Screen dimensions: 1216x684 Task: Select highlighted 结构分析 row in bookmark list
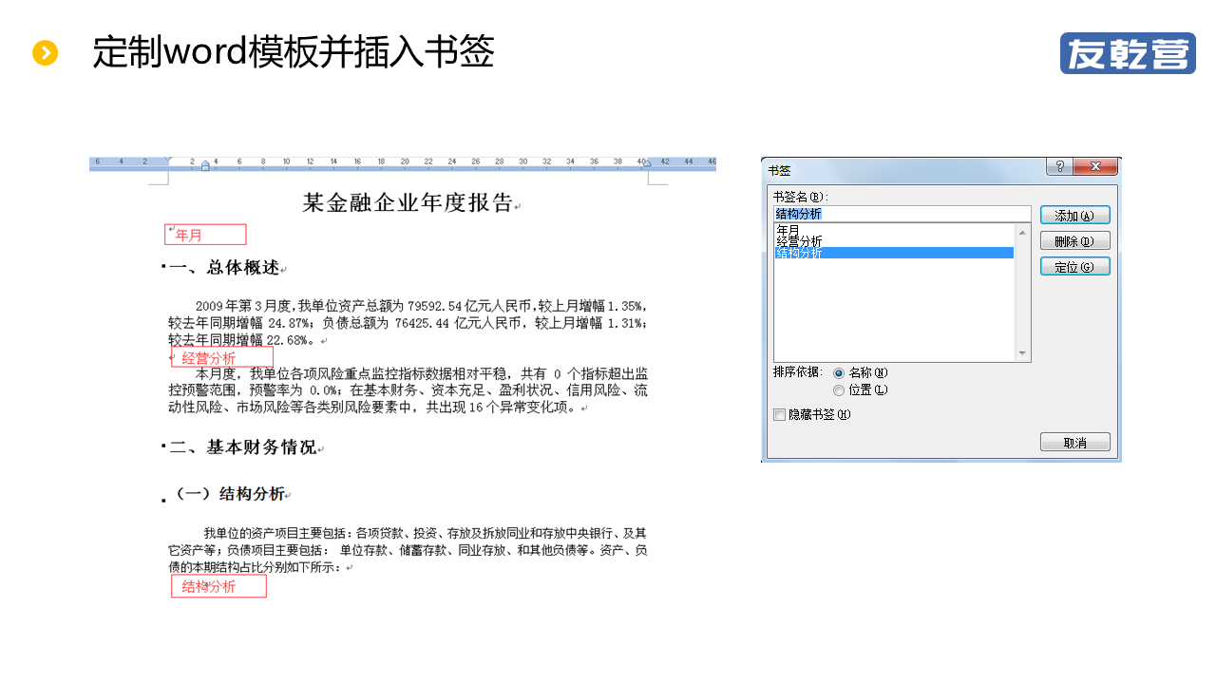click(894, 253)
